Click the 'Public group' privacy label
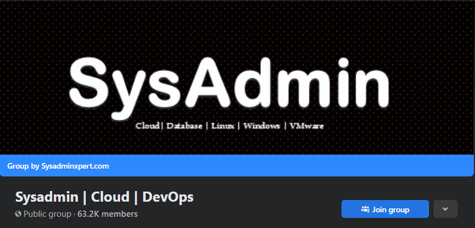This screenshot has width=475, height=228. click(47, 214)
